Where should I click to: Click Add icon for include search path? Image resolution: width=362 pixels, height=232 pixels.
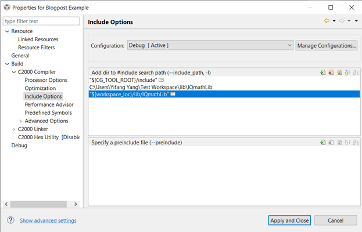pos(322,72)
